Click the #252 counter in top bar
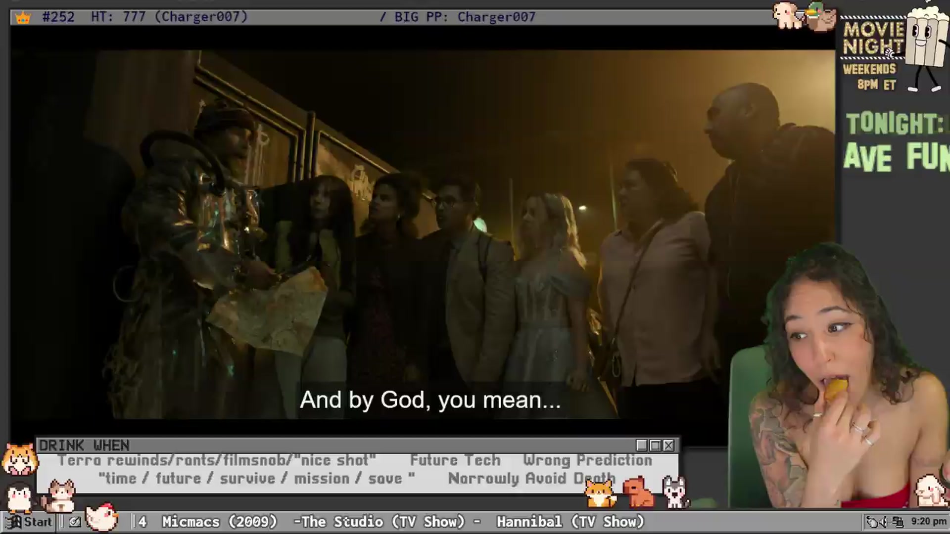 58,17
